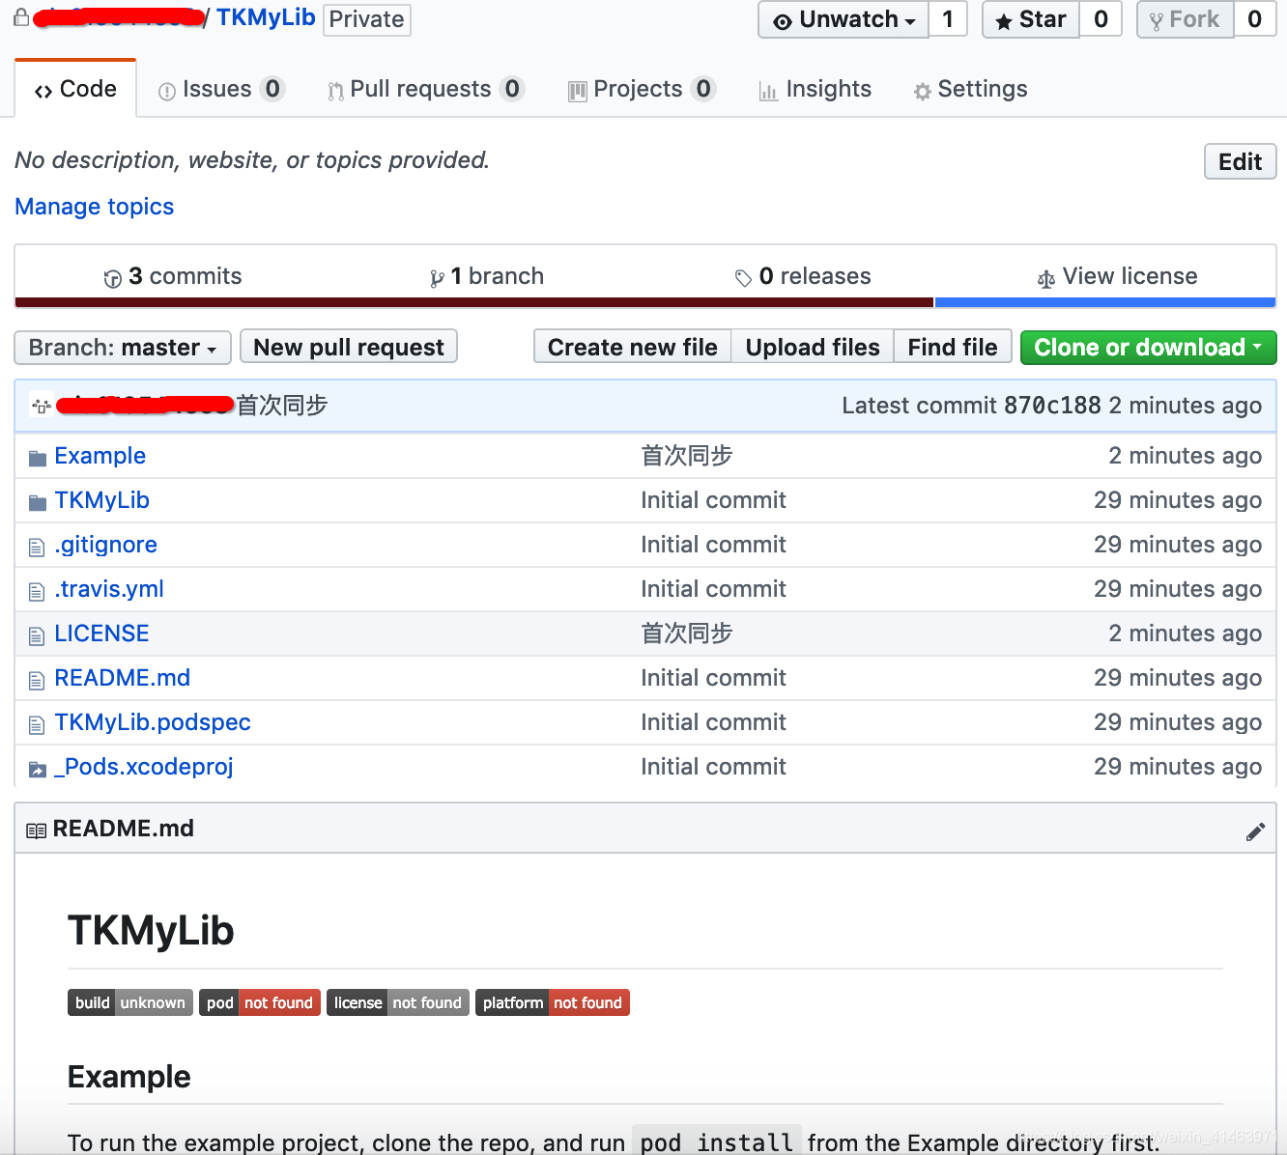The width and height of the screenshot is (1287, 1155).
Task: Open the .travis.yml file
Action: (109, 589)
